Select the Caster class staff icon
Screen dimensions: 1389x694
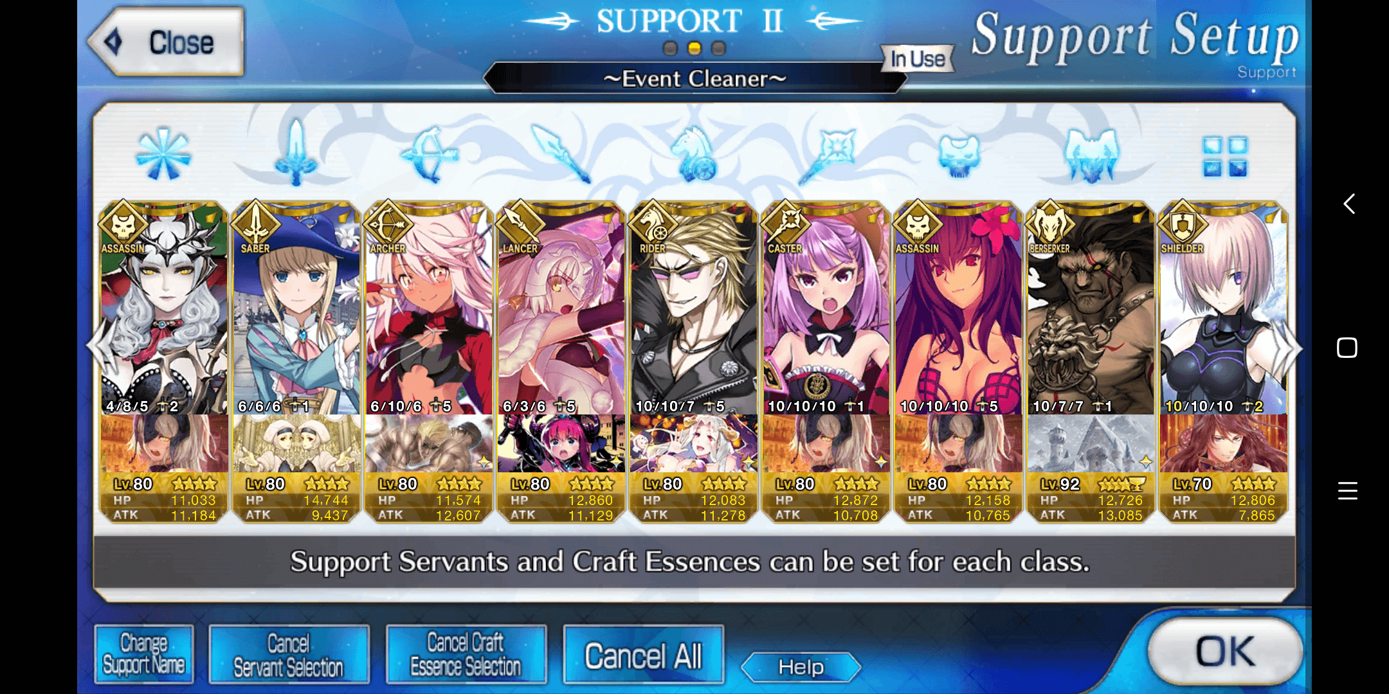[826, 156]
